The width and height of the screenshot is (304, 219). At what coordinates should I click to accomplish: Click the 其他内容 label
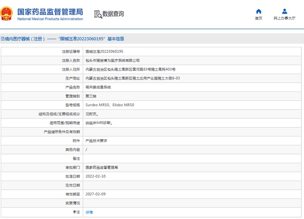(72, 150)
